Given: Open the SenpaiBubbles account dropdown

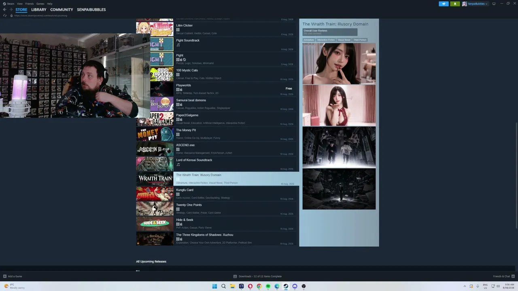Looking at the screenshot, I should (x=478, y=4).
